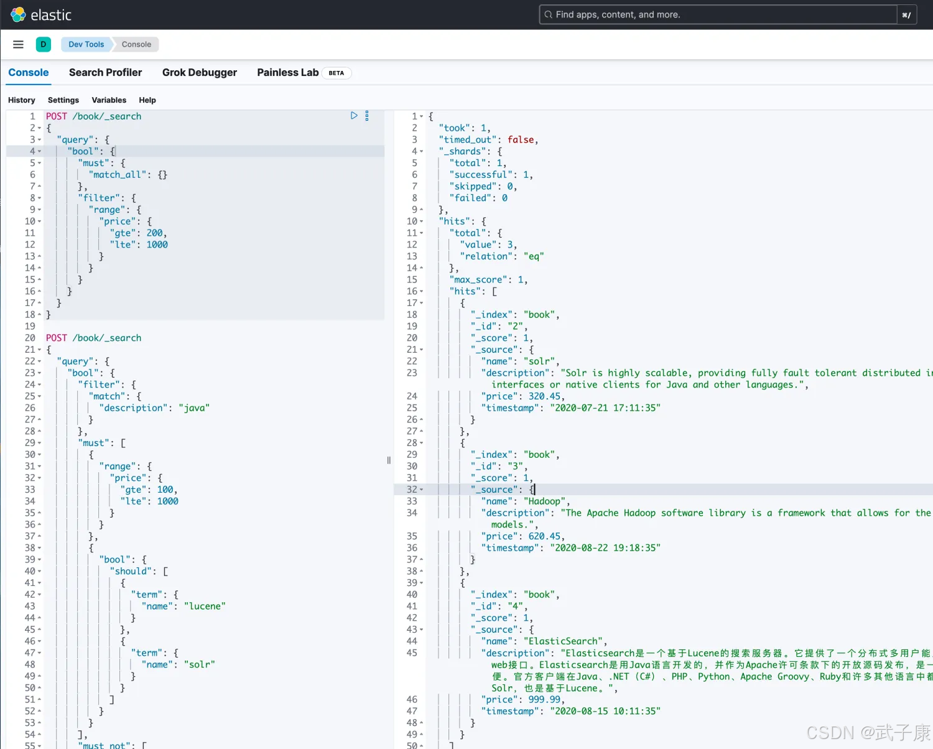Open request options three-dot menu
The width and height of the screenshot is (933, 749).
367,116
